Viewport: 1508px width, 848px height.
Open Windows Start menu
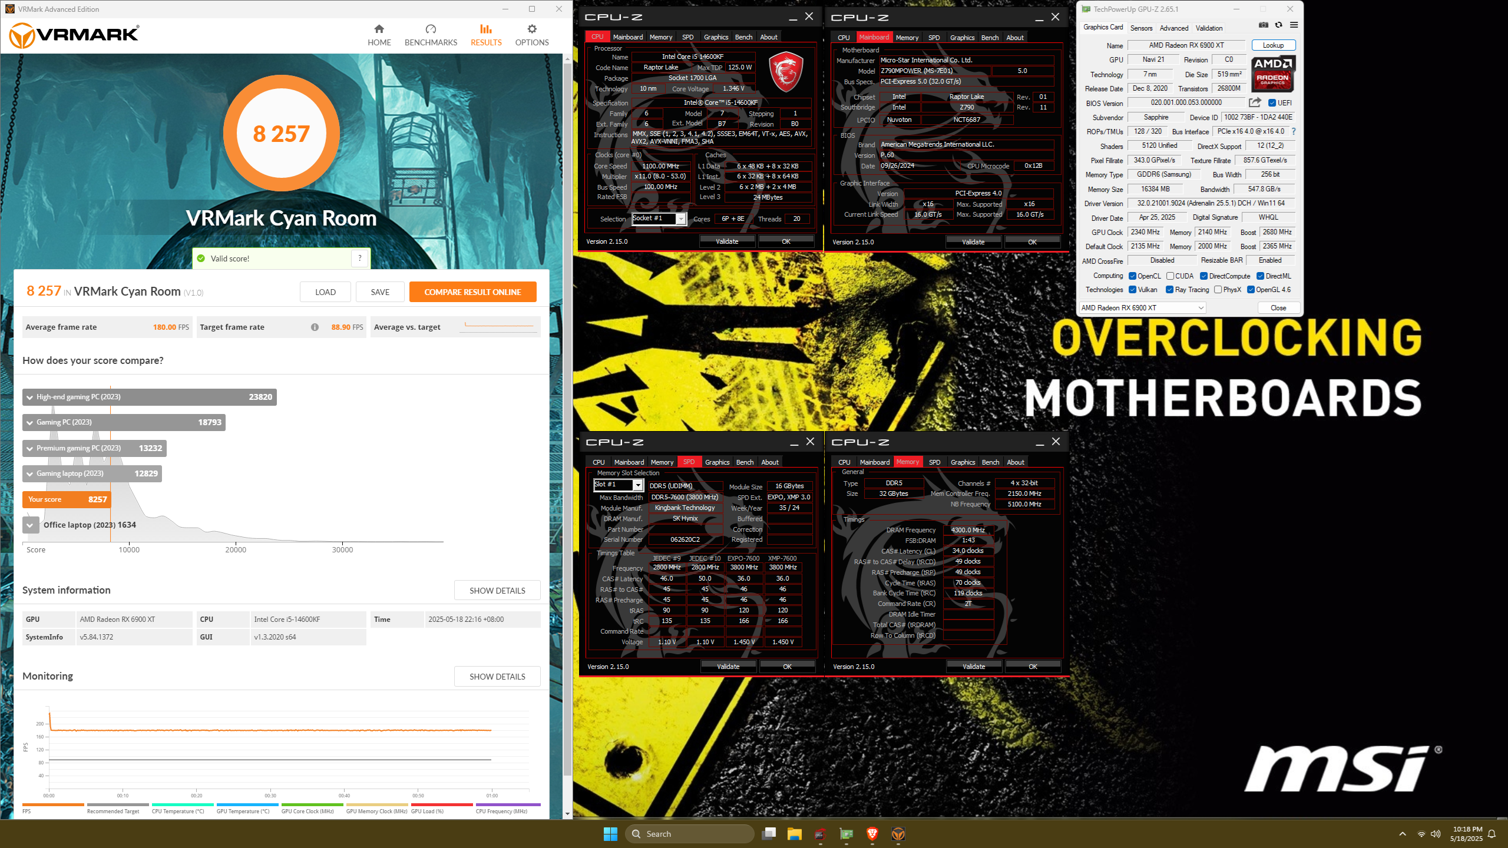coord(610,834)
